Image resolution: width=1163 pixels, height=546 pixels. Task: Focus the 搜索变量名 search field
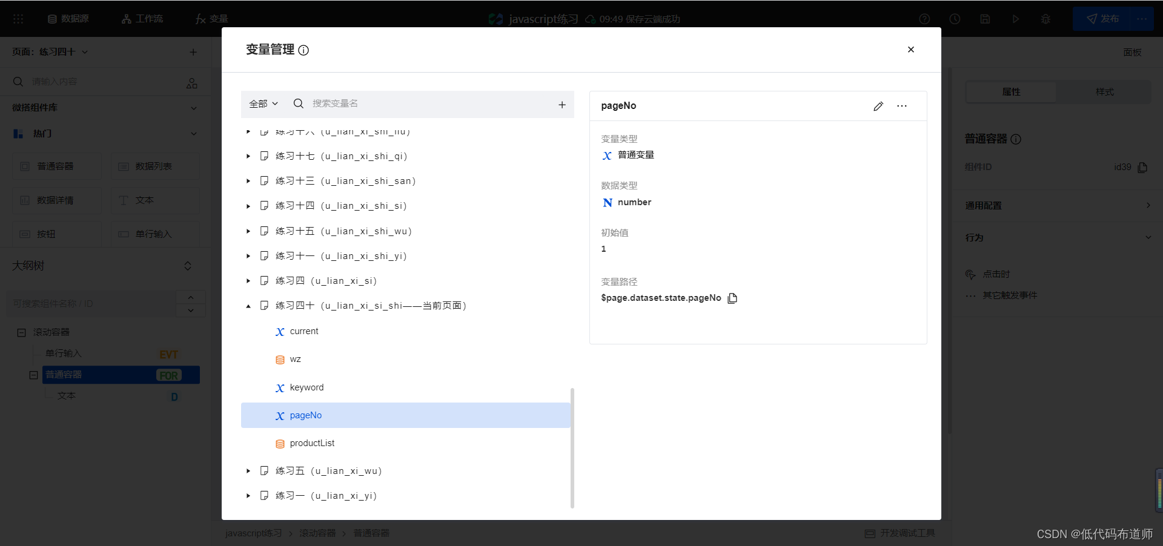click(x=424, y=104)
